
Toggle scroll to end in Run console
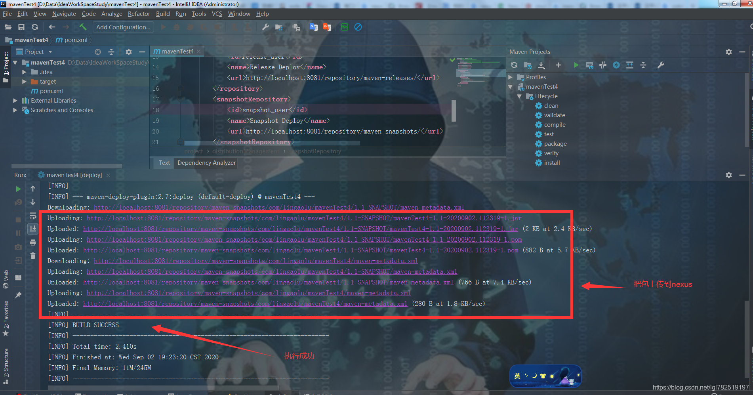coord(33,229)
